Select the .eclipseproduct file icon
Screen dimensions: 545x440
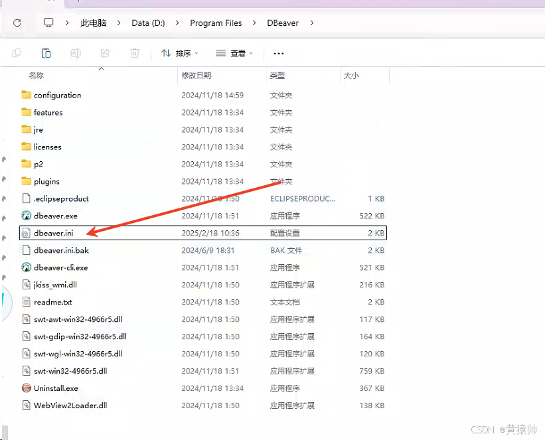(26, 198)
